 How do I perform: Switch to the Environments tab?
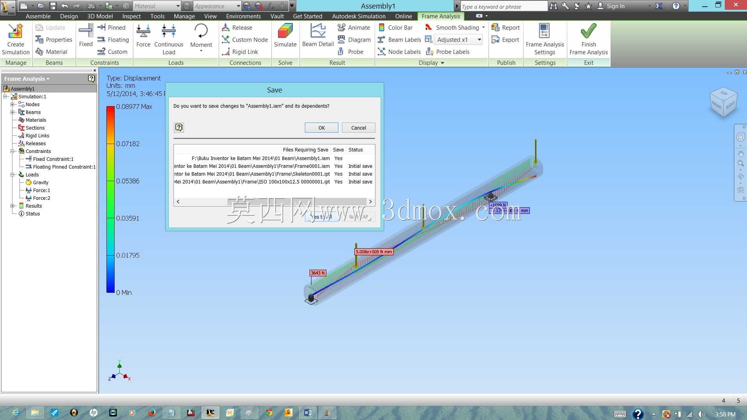click(244, 16)
